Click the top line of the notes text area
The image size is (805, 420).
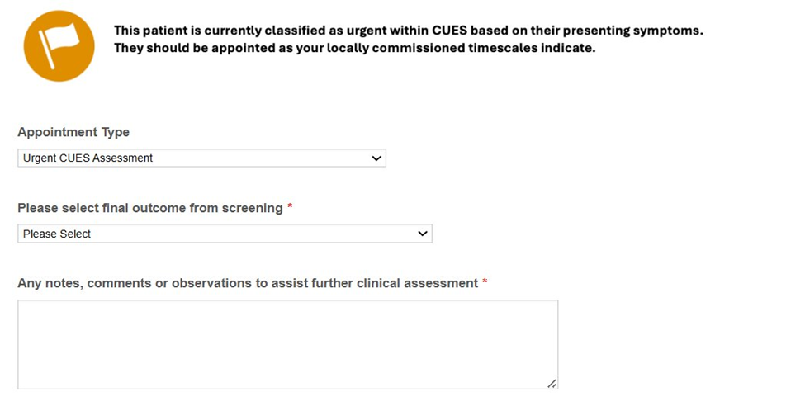click(x=288, y=308)
